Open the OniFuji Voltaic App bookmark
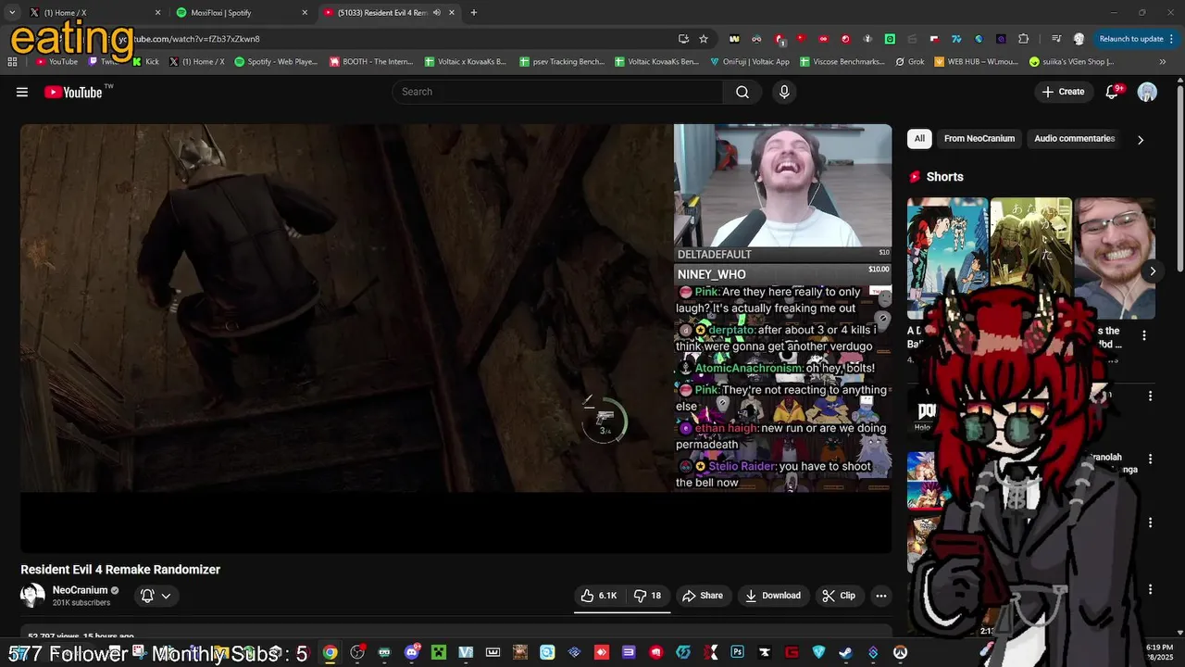 (749, 62)
